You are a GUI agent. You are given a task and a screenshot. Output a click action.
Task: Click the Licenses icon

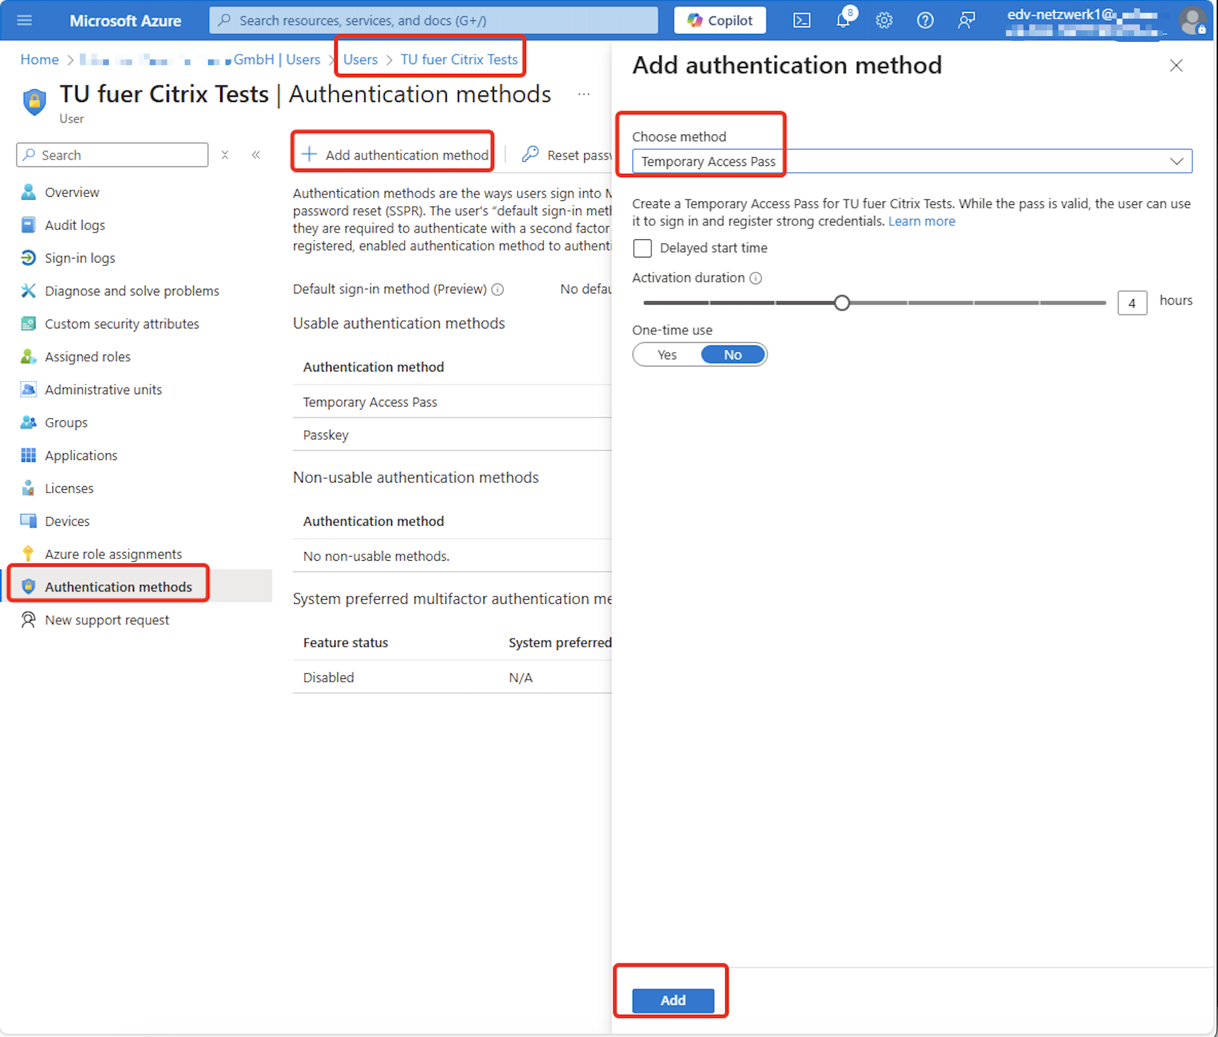pos(27,489)
